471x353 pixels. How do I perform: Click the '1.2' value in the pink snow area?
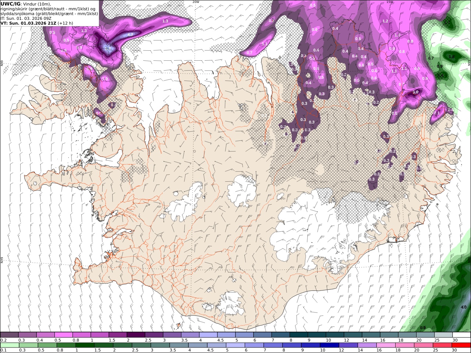(x=385, y=21)
